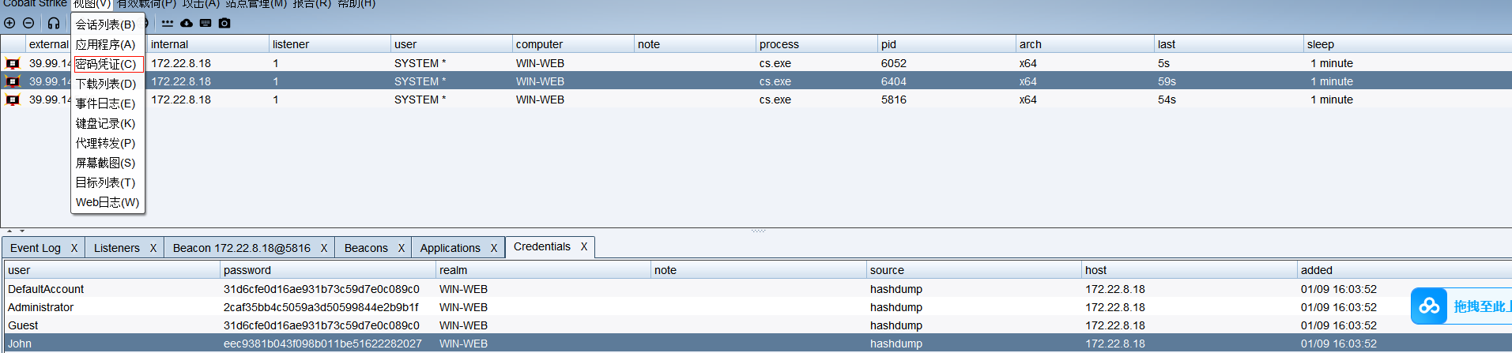Viewport: 1512px width, 353px height.
Task: Open listeners via the headphones icon
Action: point(54,23)
